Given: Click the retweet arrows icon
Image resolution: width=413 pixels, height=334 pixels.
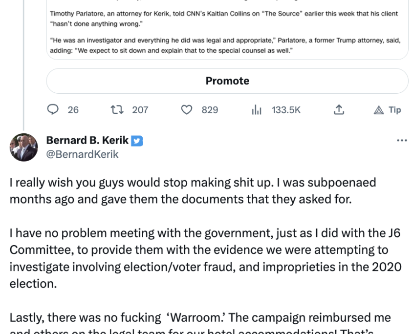Looking at the screenshot, I should (x=117, y=110).
